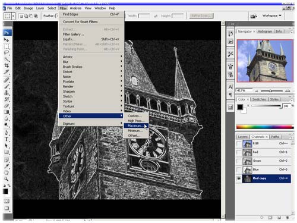297x223 pixels.
Task: Click the Ps logo at toolbox top
Action: [7, 33]
